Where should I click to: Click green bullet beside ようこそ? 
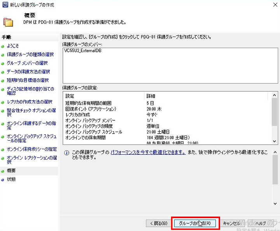(2, 46)
